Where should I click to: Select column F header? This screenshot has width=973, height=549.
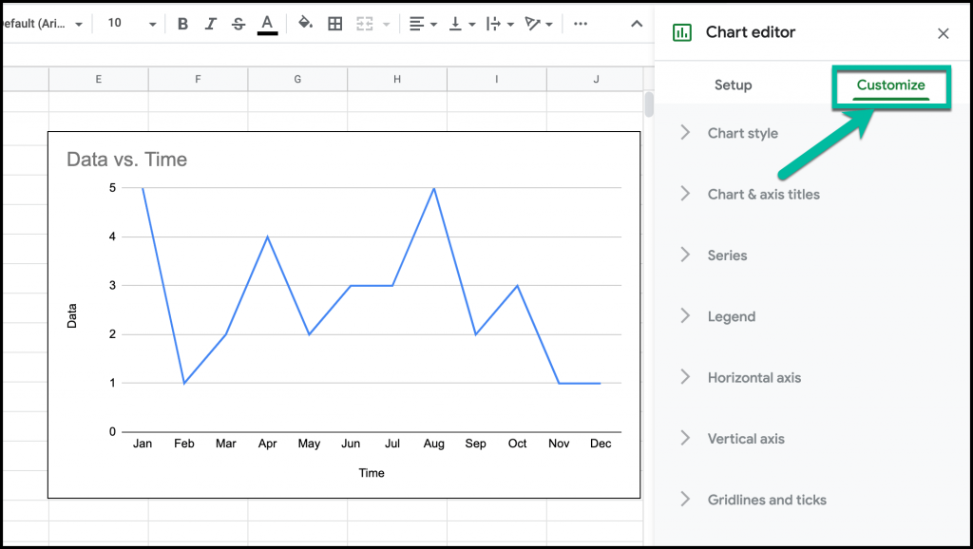(x=198, y=79)
